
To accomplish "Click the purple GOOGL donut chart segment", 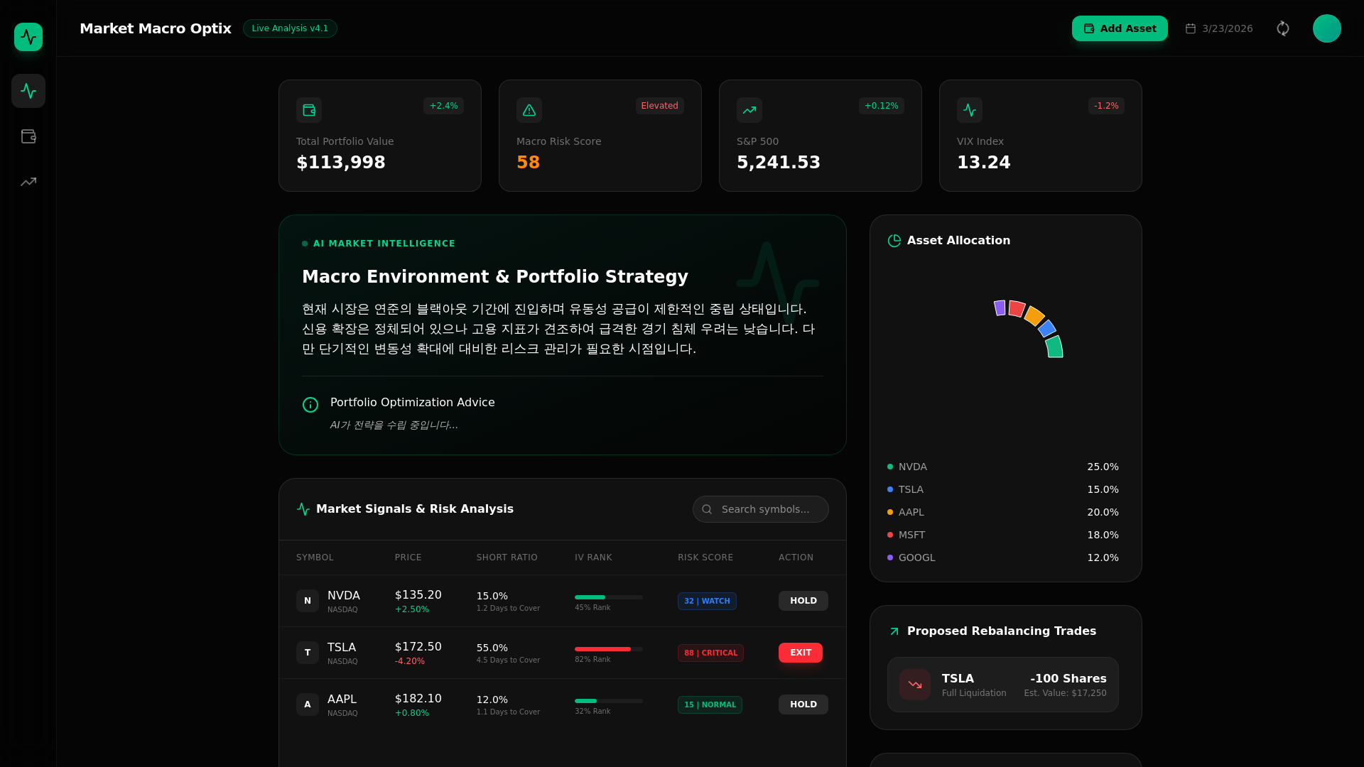I will 1000,308.
